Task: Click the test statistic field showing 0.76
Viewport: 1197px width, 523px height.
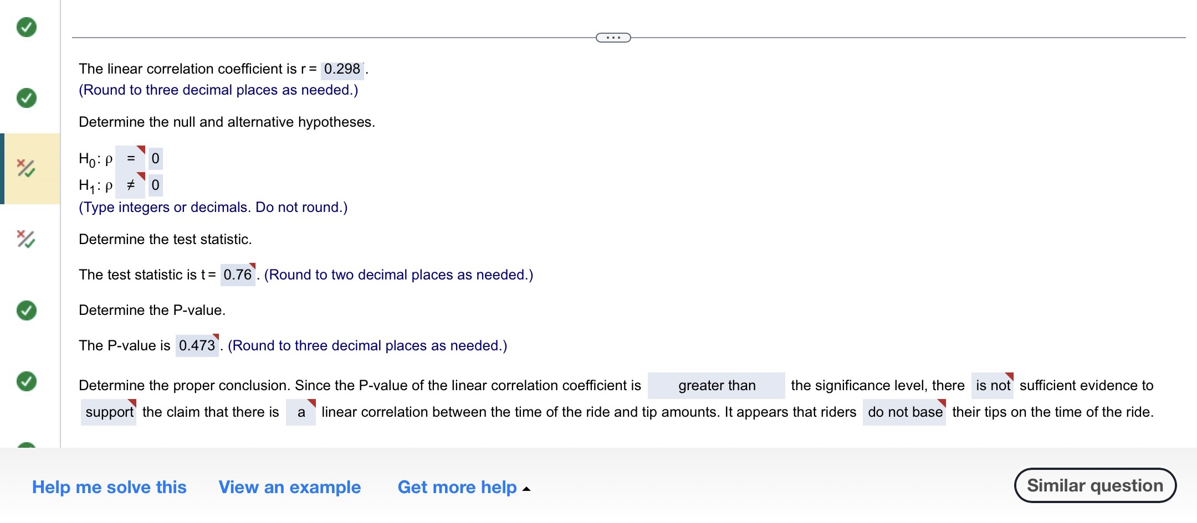Action: point(238,275)
